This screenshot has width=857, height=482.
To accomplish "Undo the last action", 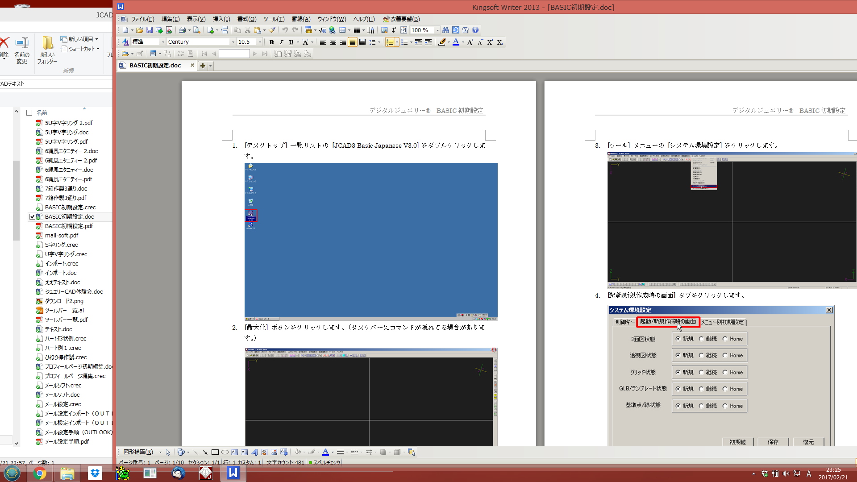I will click(x=285, y=30).
